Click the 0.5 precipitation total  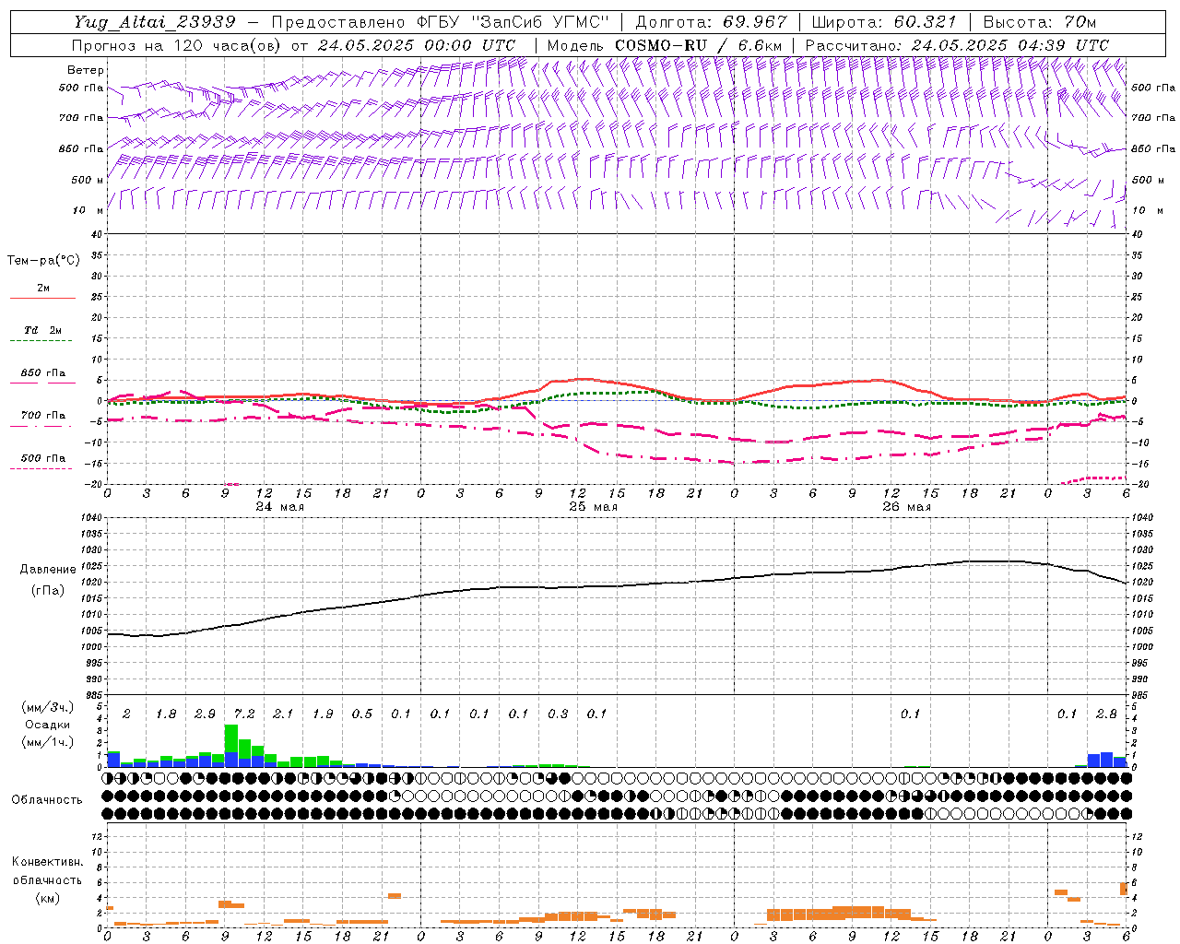(362, 714)
